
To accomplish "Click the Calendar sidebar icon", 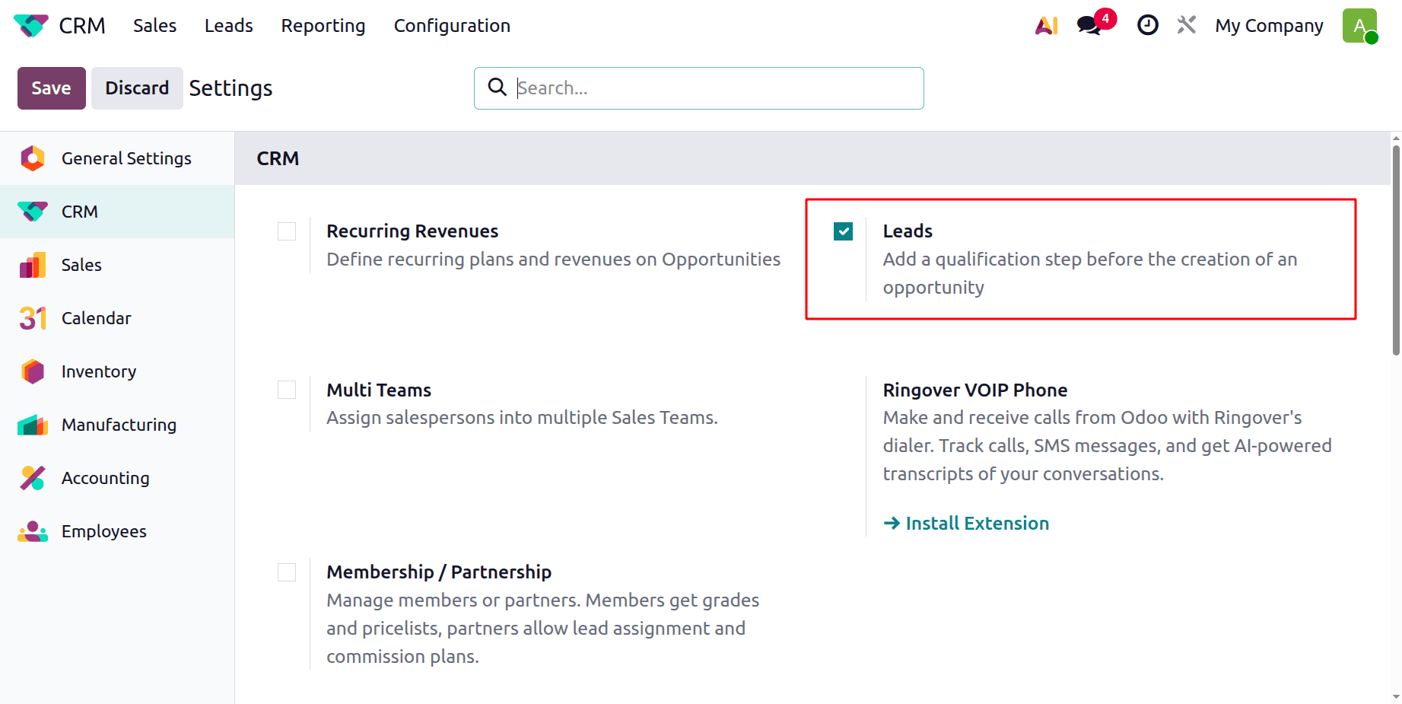I will click(33, 318).
